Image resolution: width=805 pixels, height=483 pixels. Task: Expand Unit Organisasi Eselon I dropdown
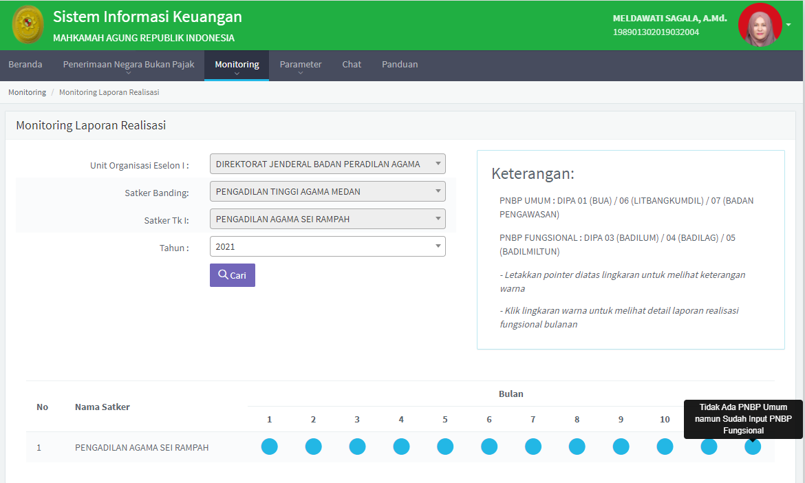tap(328, 164)
